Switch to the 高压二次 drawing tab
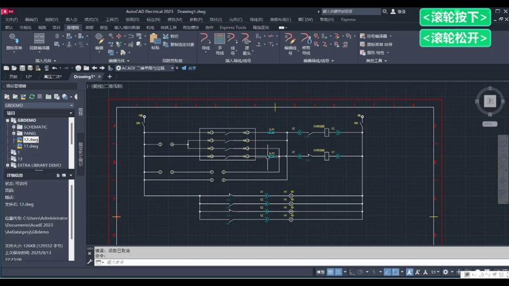Viewport: 509px width, 286px height. click(x=53, y=77)
